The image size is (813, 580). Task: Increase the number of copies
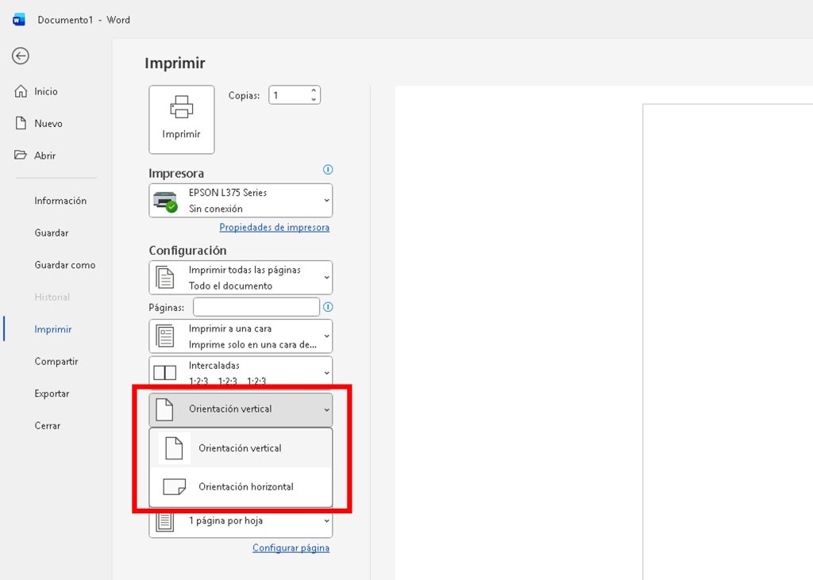click(x=314, y=90)
